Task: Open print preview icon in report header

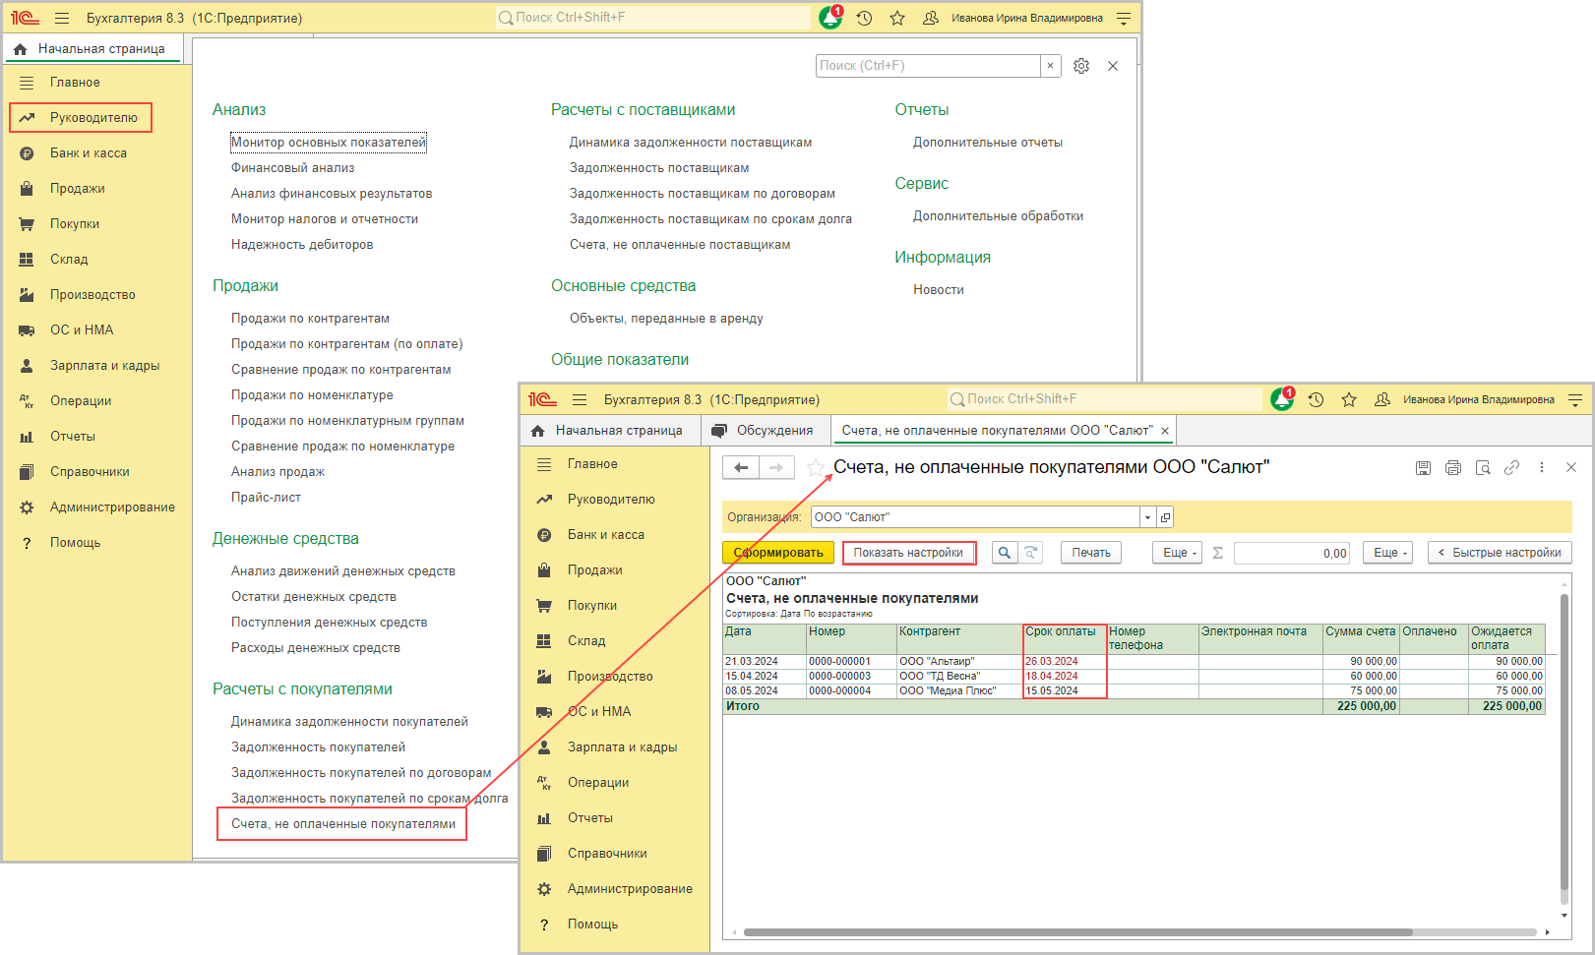Action: pyautogui.click(x=1483, y=468)
